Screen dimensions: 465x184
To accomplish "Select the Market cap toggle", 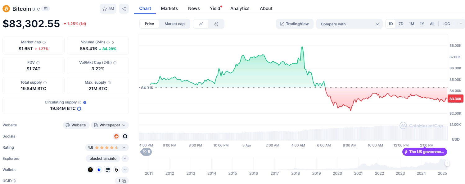I will point(174,24).
